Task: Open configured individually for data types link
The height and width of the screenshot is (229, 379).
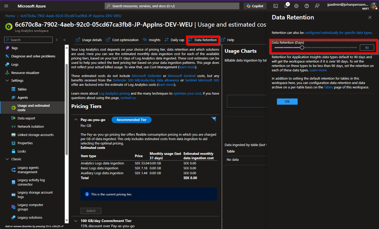Action: click(338, 33)
